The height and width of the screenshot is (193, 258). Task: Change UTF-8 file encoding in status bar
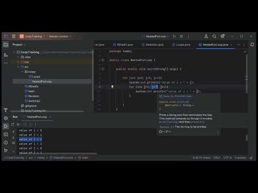pyautogui.click(x=227, y=158)
